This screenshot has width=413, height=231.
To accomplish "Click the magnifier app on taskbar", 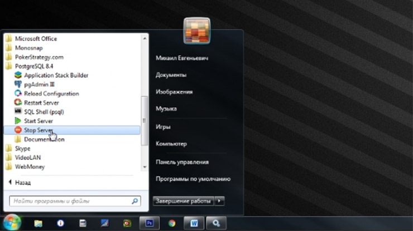I will [x=216, y=223].
